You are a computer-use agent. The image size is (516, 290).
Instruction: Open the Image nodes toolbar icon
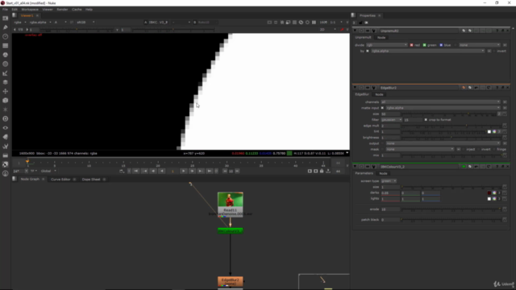[x=6, y=18]
